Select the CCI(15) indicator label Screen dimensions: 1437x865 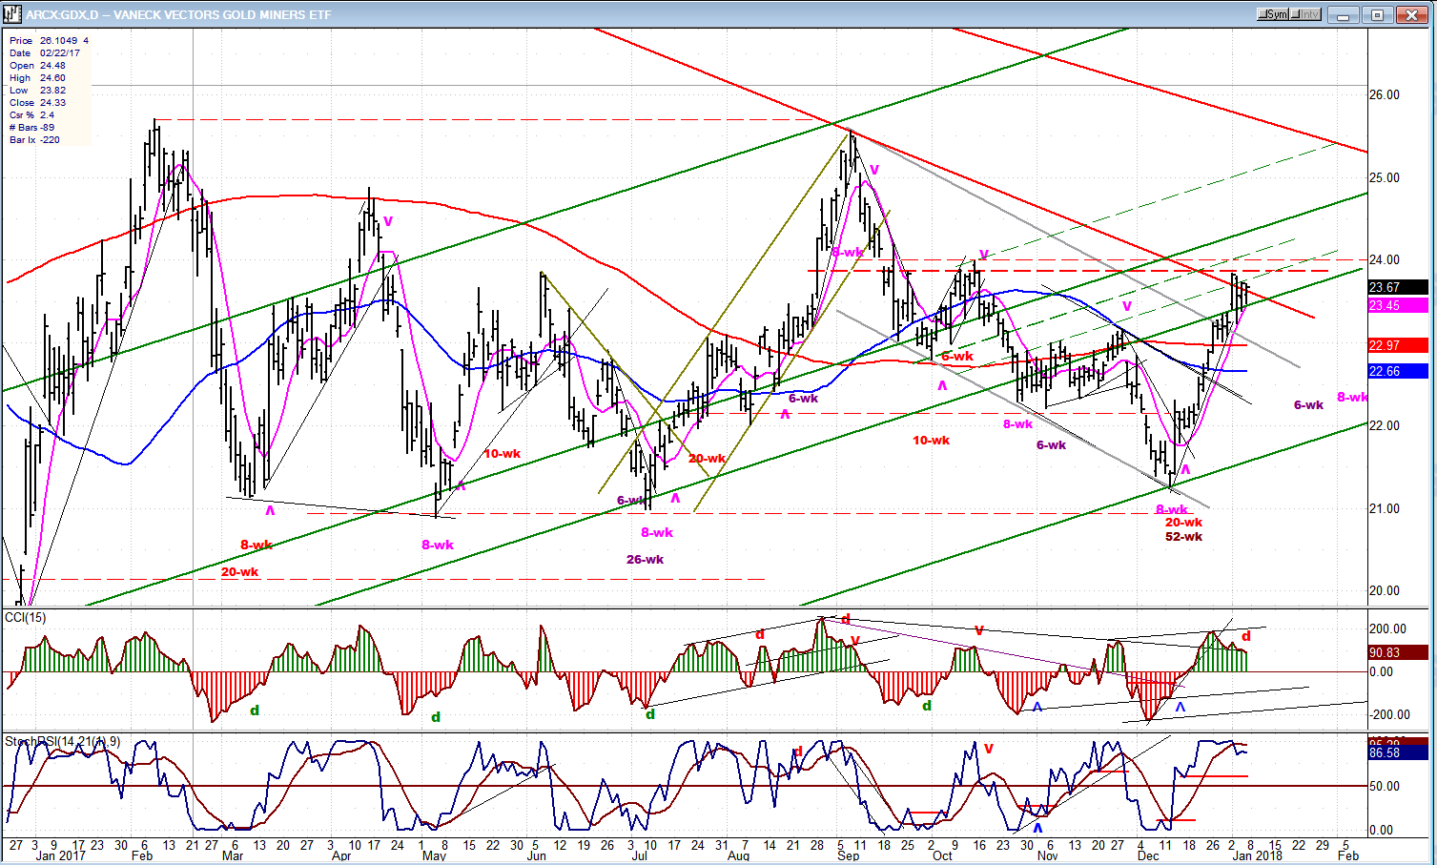[x=26, y=618]
